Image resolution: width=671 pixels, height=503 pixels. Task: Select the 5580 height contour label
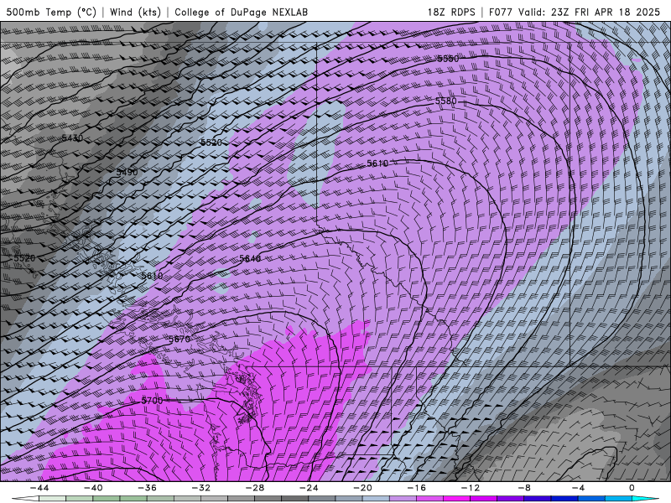point(446,101)
